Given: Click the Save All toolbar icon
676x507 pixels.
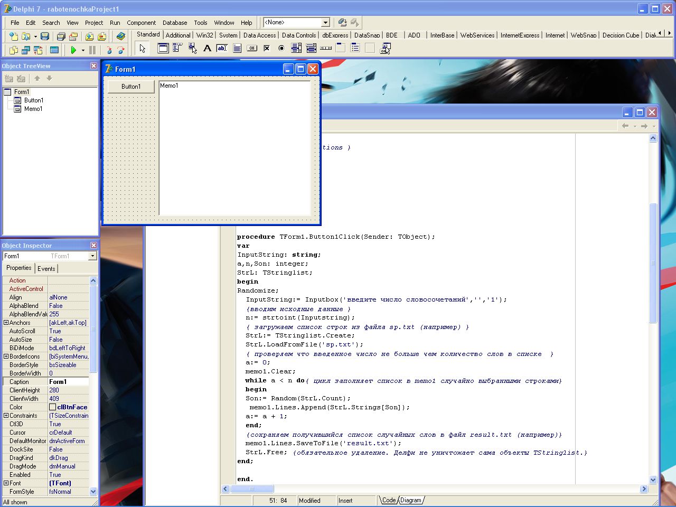Looking at the screenshot, I should 61,36.
